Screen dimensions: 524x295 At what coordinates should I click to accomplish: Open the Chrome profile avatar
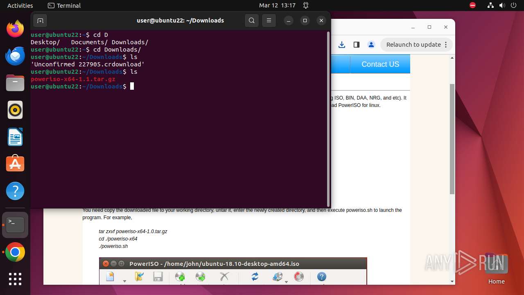(x=371, y=45)
